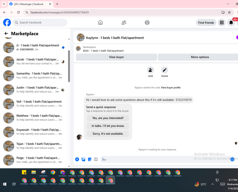Open the Samantha conversation
Viewport: 238px width, 192px height.
pyautogui.click(x=34, y=76)
